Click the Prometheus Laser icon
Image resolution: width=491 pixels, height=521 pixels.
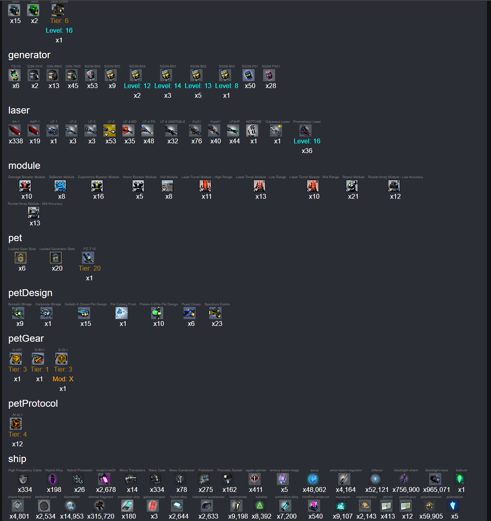306,130
